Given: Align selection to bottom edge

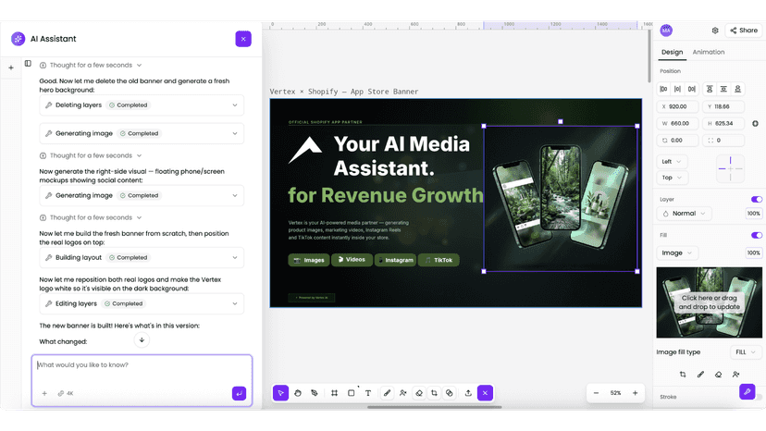Looking at the screenshot, I should (737, 89).
